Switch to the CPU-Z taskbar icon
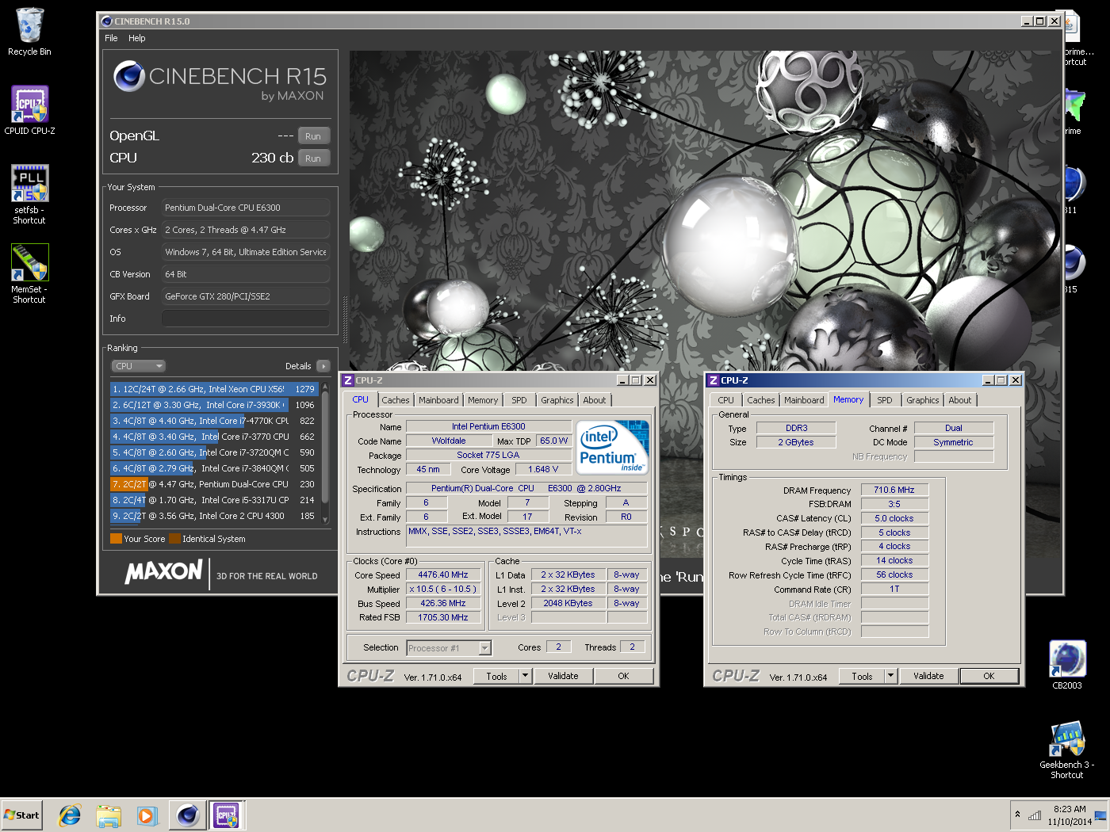The width and height of the screenshot is (1110, 832). click(x=227, y=815)
